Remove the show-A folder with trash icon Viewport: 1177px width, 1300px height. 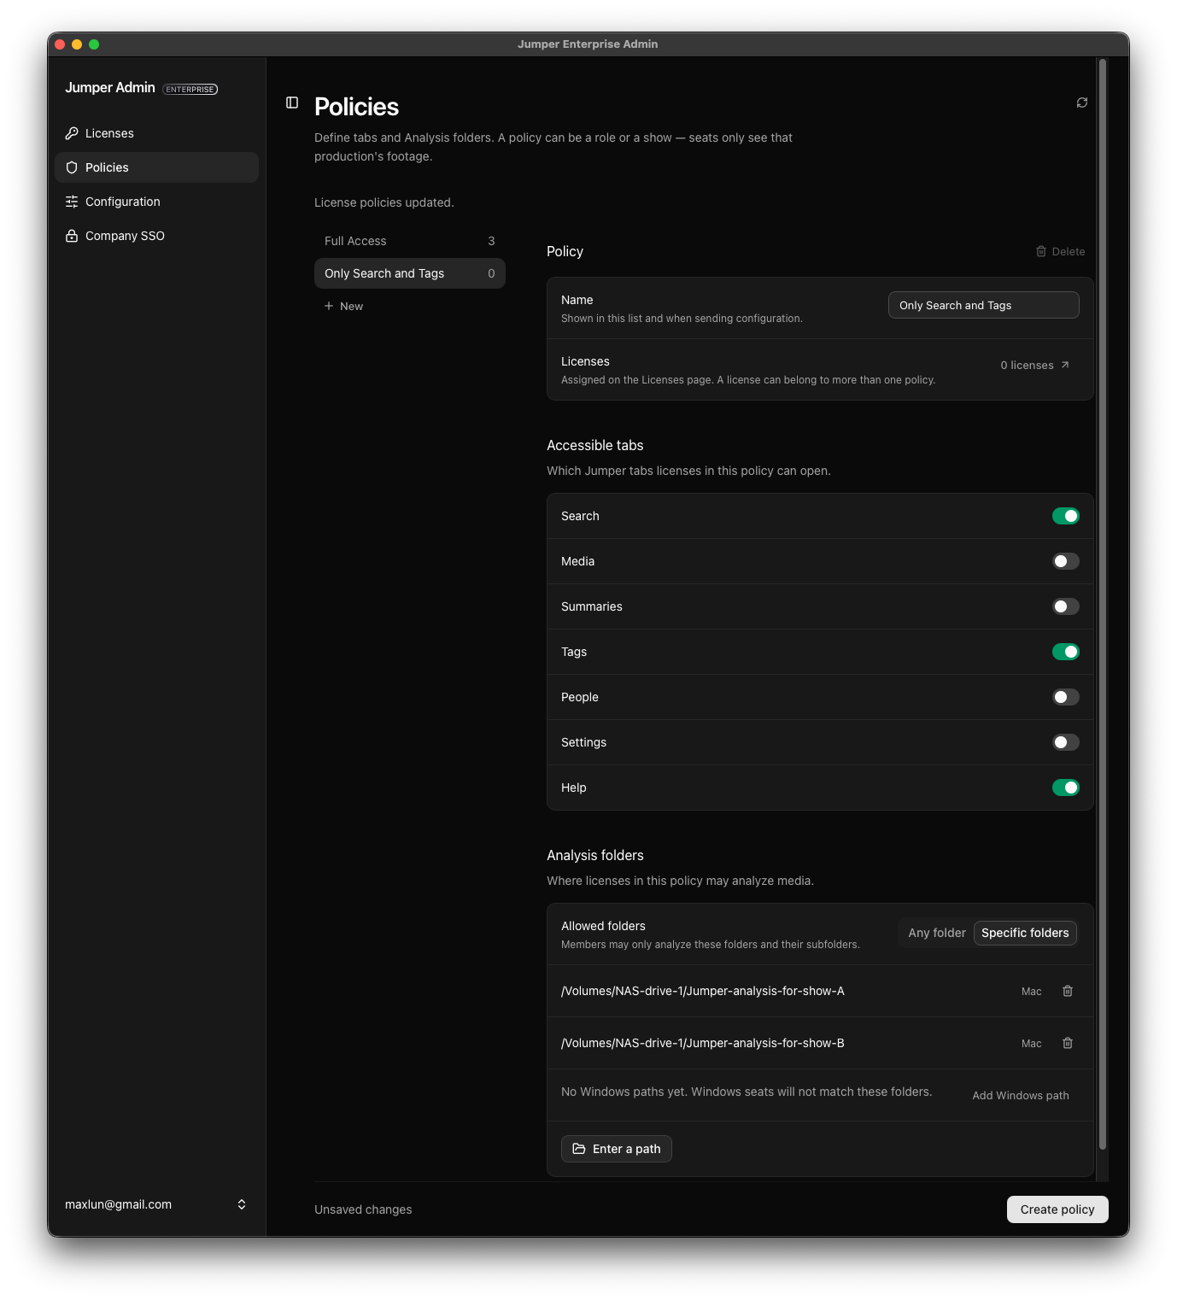1068,991
